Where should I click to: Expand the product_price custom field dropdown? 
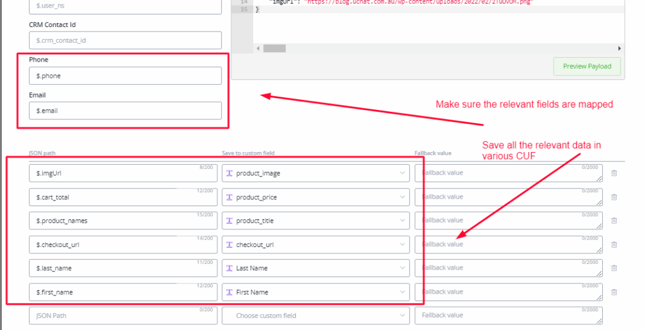(x=315, y=197)
